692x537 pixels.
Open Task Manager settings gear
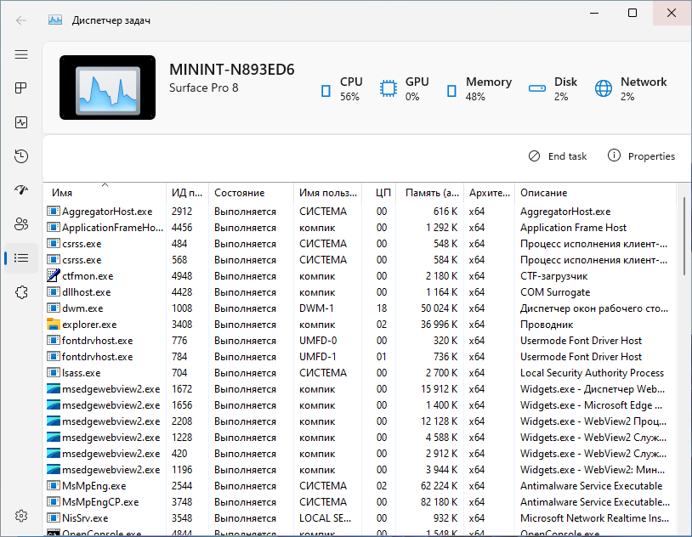(x=21, y=516)
